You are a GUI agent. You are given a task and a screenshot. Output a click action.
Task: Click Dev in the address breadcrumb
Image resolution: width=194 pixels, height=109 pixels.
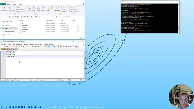32,17
